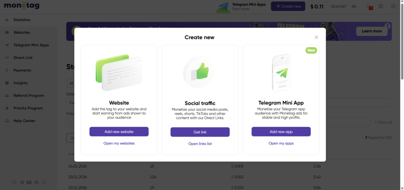Open the user profile icon
The image size is (404, 190).
pos(393,6)
